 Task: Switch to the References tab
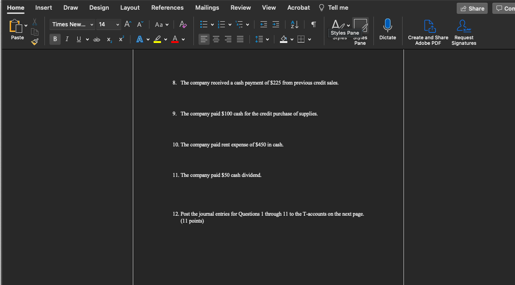coord(167,7)
